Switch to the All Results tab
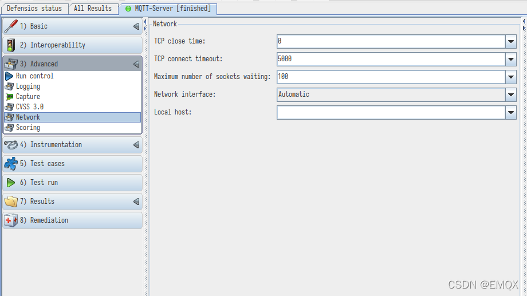527x296 pixels. click(x=93, y=9)
